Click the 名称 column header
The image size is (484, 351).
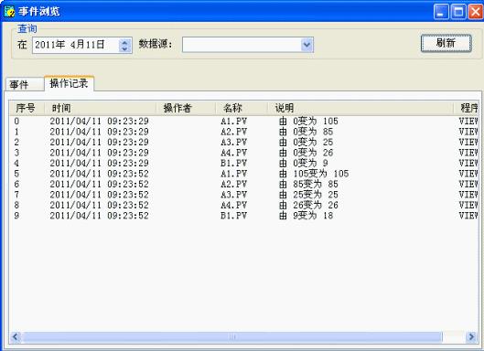tap(242, 108)
